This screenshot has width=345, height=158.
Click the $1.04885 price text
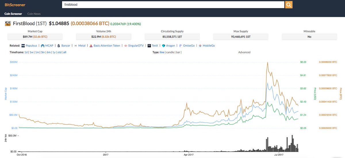pos(59,24)
